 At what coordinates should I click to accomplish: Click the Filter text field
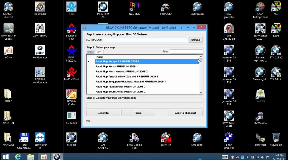tap(186, 51)
